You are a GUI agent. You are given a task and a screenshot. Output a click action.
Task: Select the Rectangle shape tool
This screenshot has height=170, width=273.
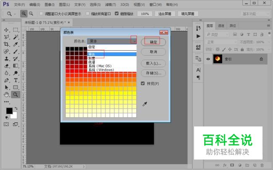16,88
